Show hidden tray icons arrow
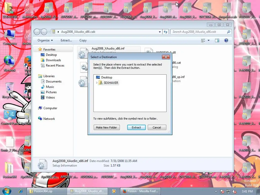This screenshot has height=195, width=260. (x=216, y=191)
